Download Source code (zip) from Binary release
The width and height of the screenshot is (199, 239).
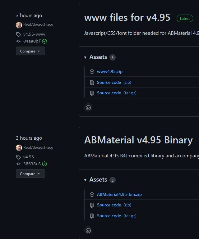114,205
